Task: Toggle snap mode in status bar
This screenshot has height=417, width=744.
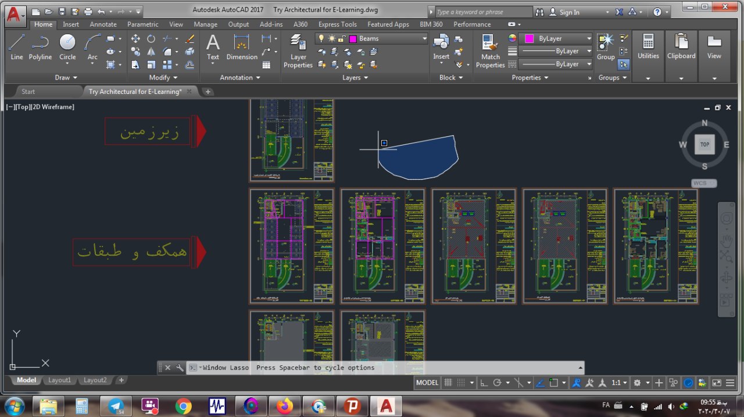Action: click(x=462, y=383)
